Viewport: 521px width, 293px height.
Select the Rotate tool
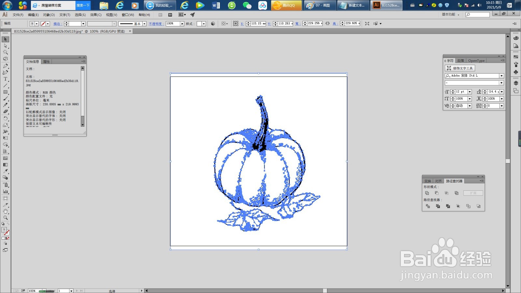(5, 119)
